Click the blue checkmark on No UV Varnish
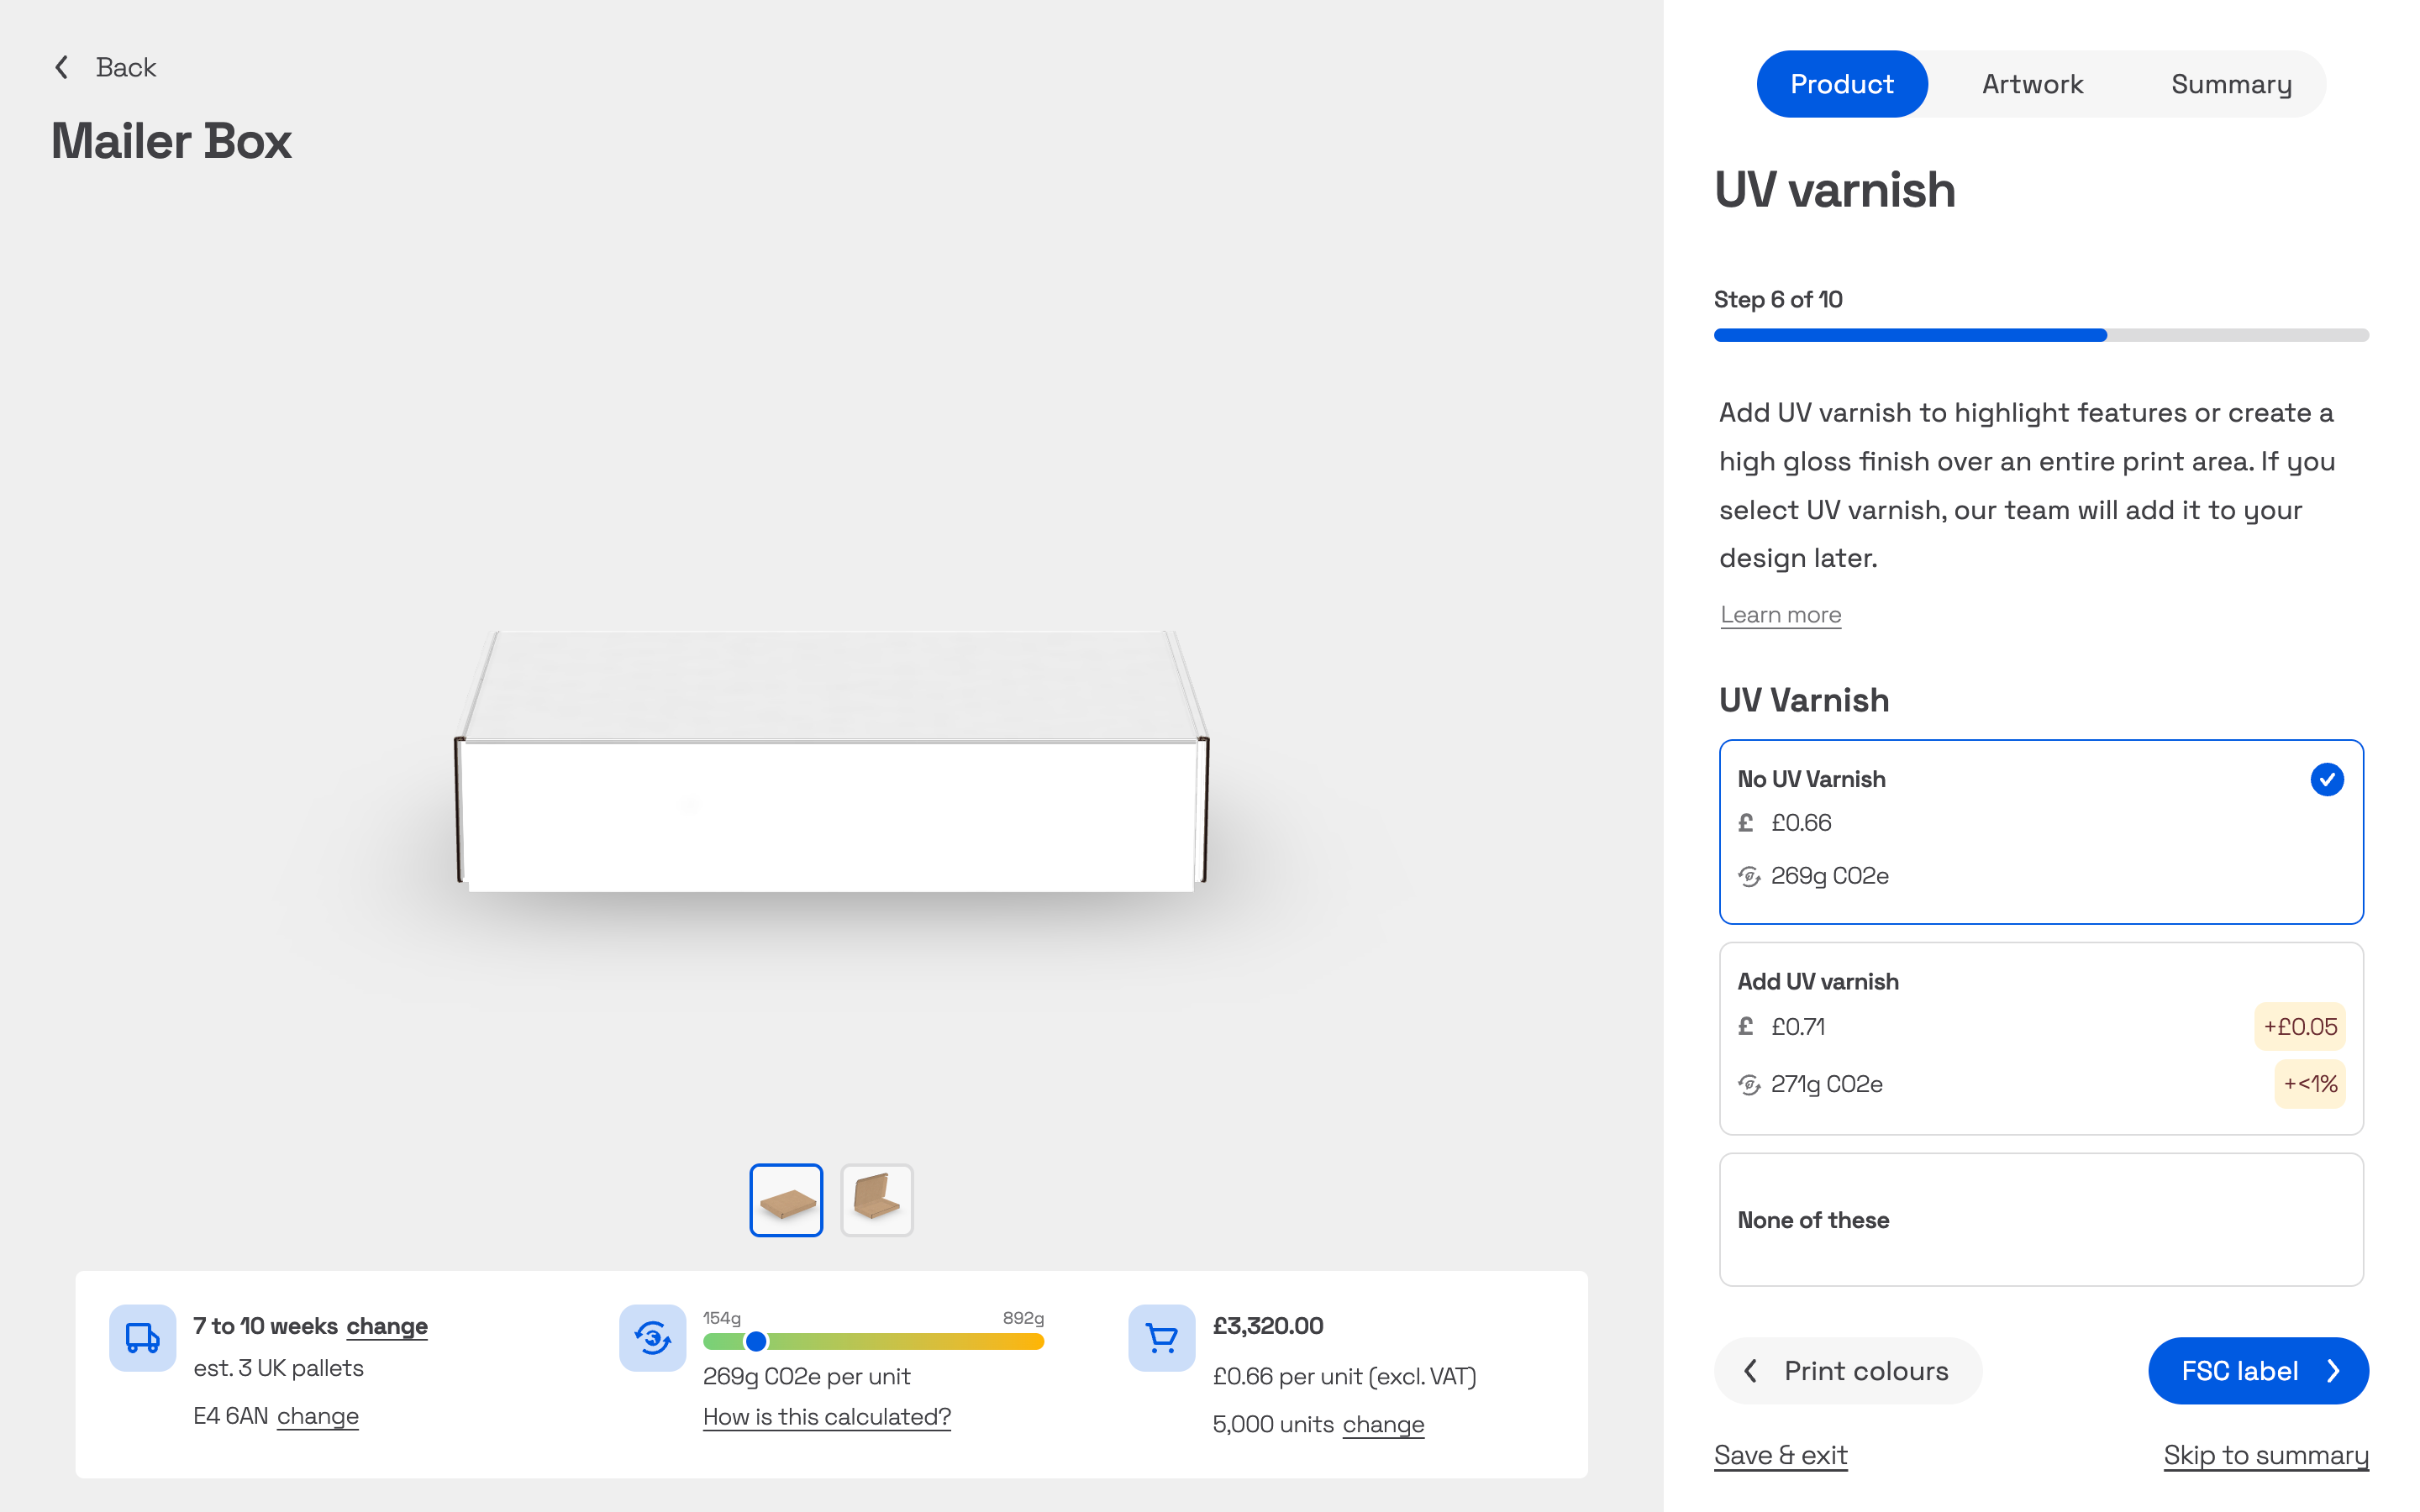The image size is (2420, 1512). (x=2326, y=779)
